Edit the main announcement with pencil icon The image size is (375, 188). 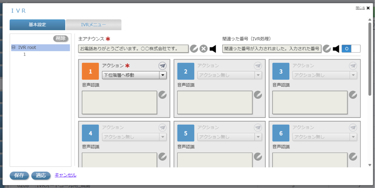pos(194,48)
